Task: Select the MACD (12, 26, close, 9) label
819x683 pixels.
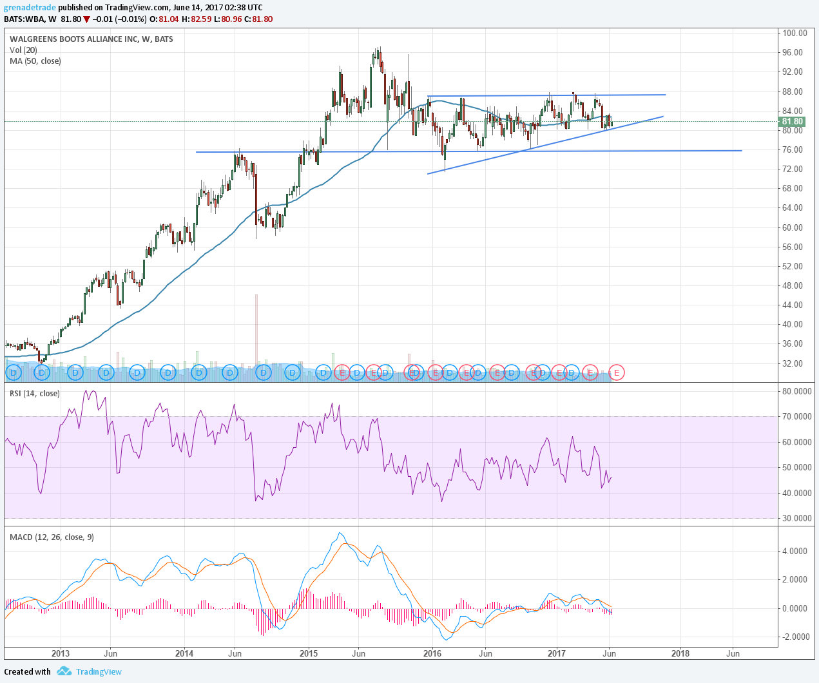Action: pyautogui.click(x=52, y=537)
